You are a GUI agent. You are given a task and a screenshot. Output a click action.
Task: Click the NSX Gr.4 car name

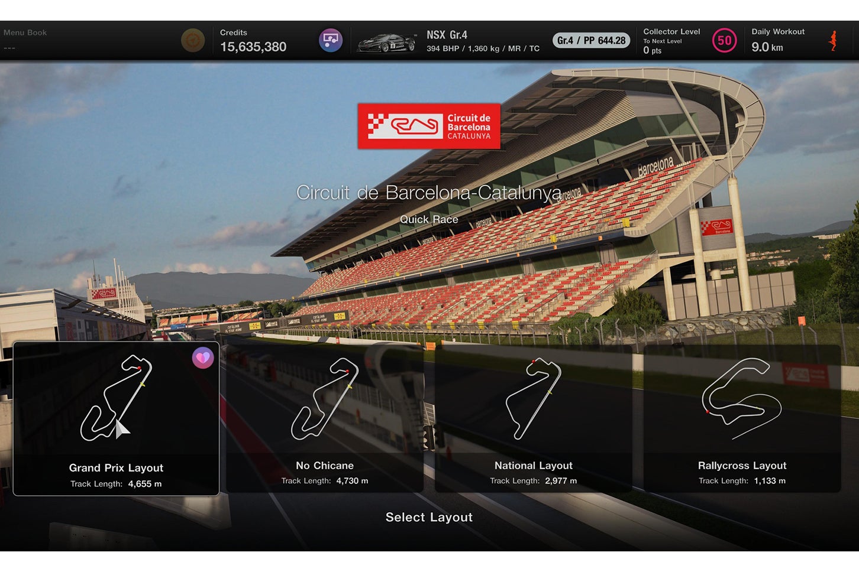point(447,35)
